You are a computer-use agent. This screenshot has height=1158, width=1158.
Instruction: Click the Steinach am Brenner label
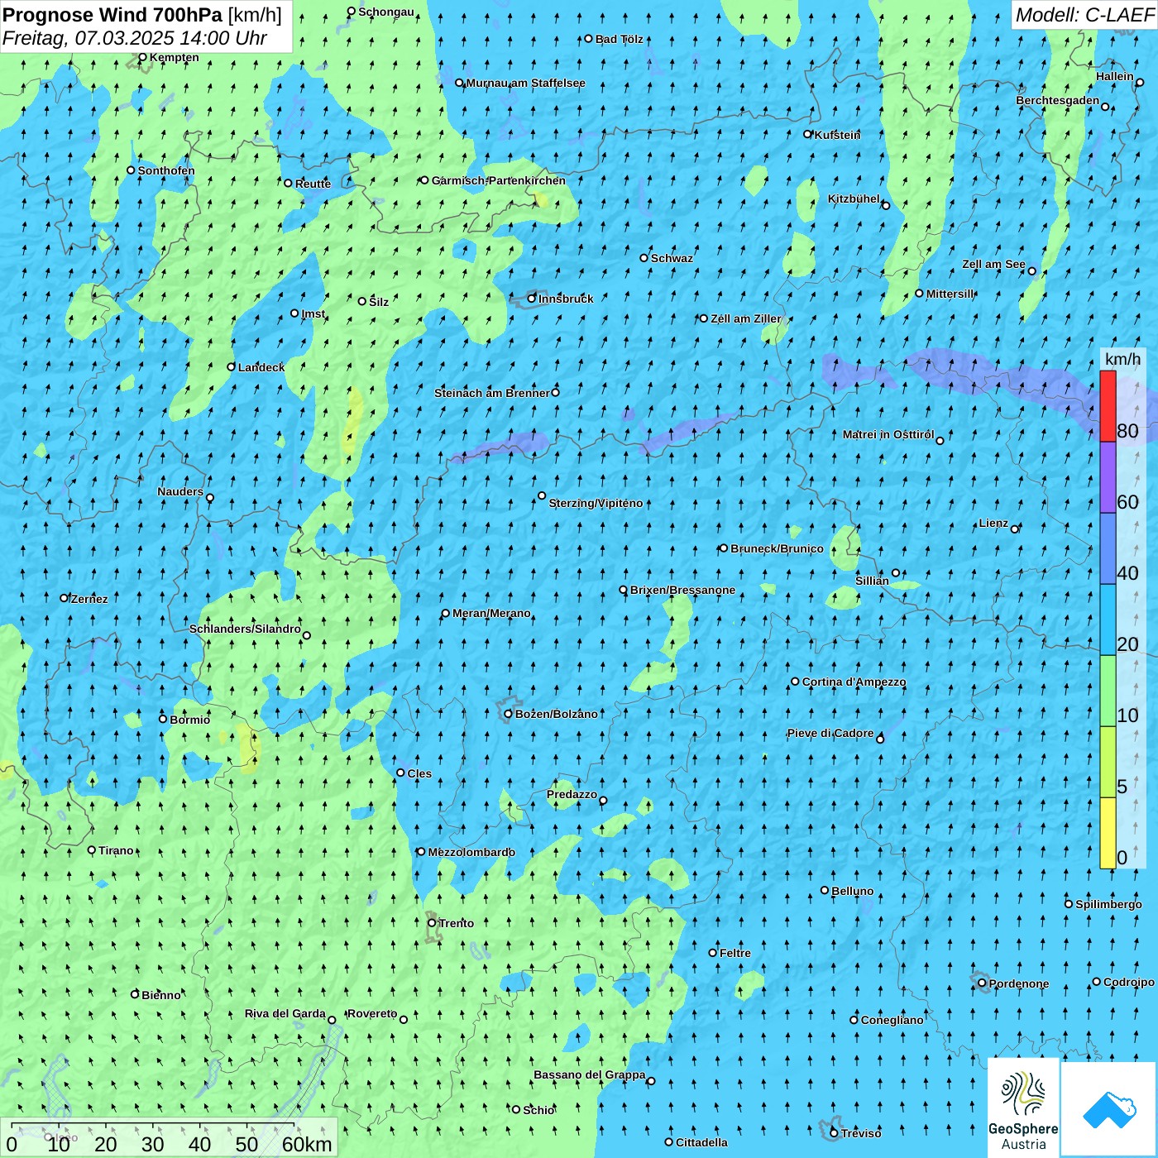tap(491, 393)
